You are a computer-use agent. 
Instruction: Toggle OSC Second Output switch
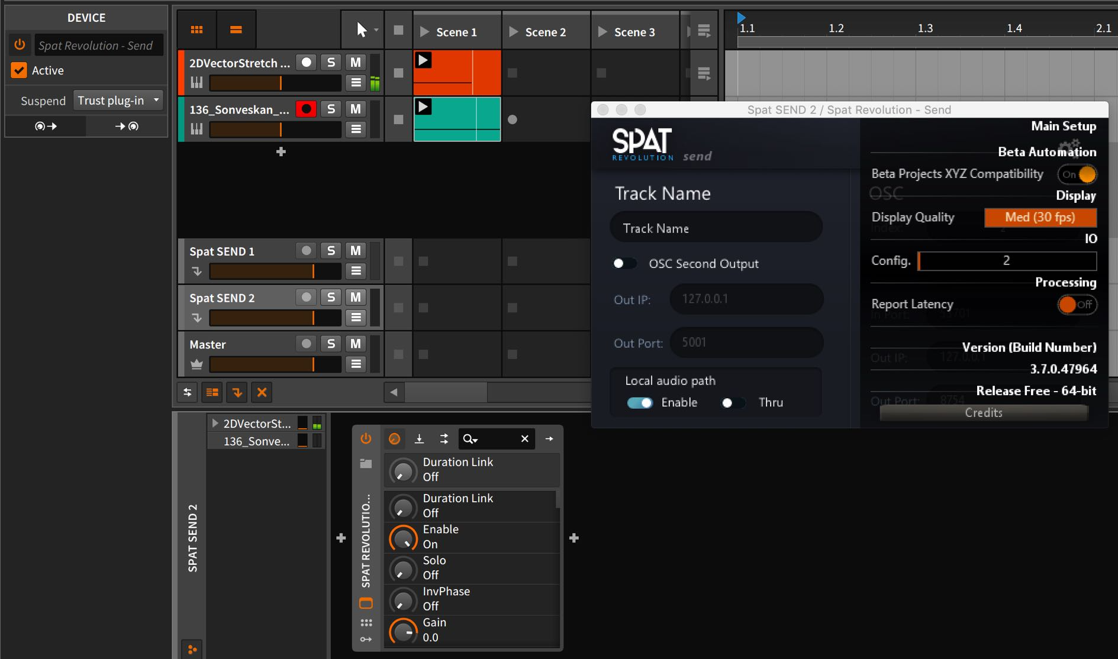(624, 264)
